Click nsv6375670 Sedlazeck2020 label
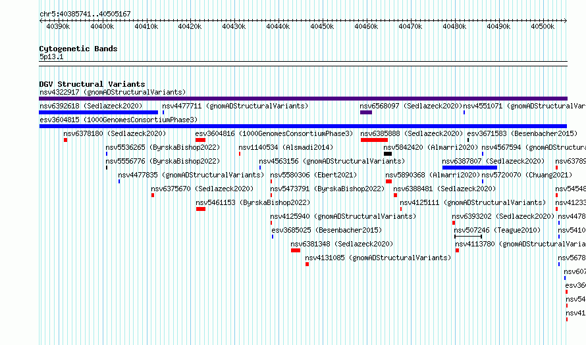 point(202,189)
